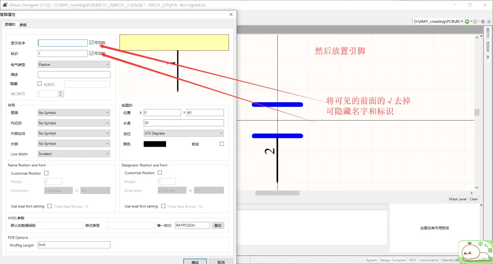Click the top arrow of vertical canvas scrollbar

[477, 37]
